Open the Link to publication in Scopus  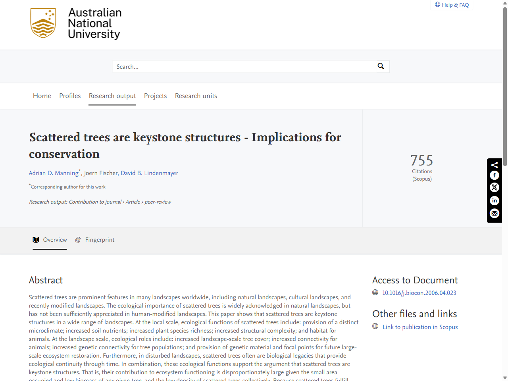[x=420, y=327]
